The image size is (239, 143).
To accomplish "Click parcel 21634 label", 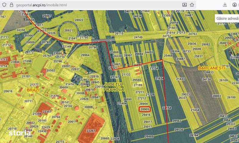I will click(160, 78).
